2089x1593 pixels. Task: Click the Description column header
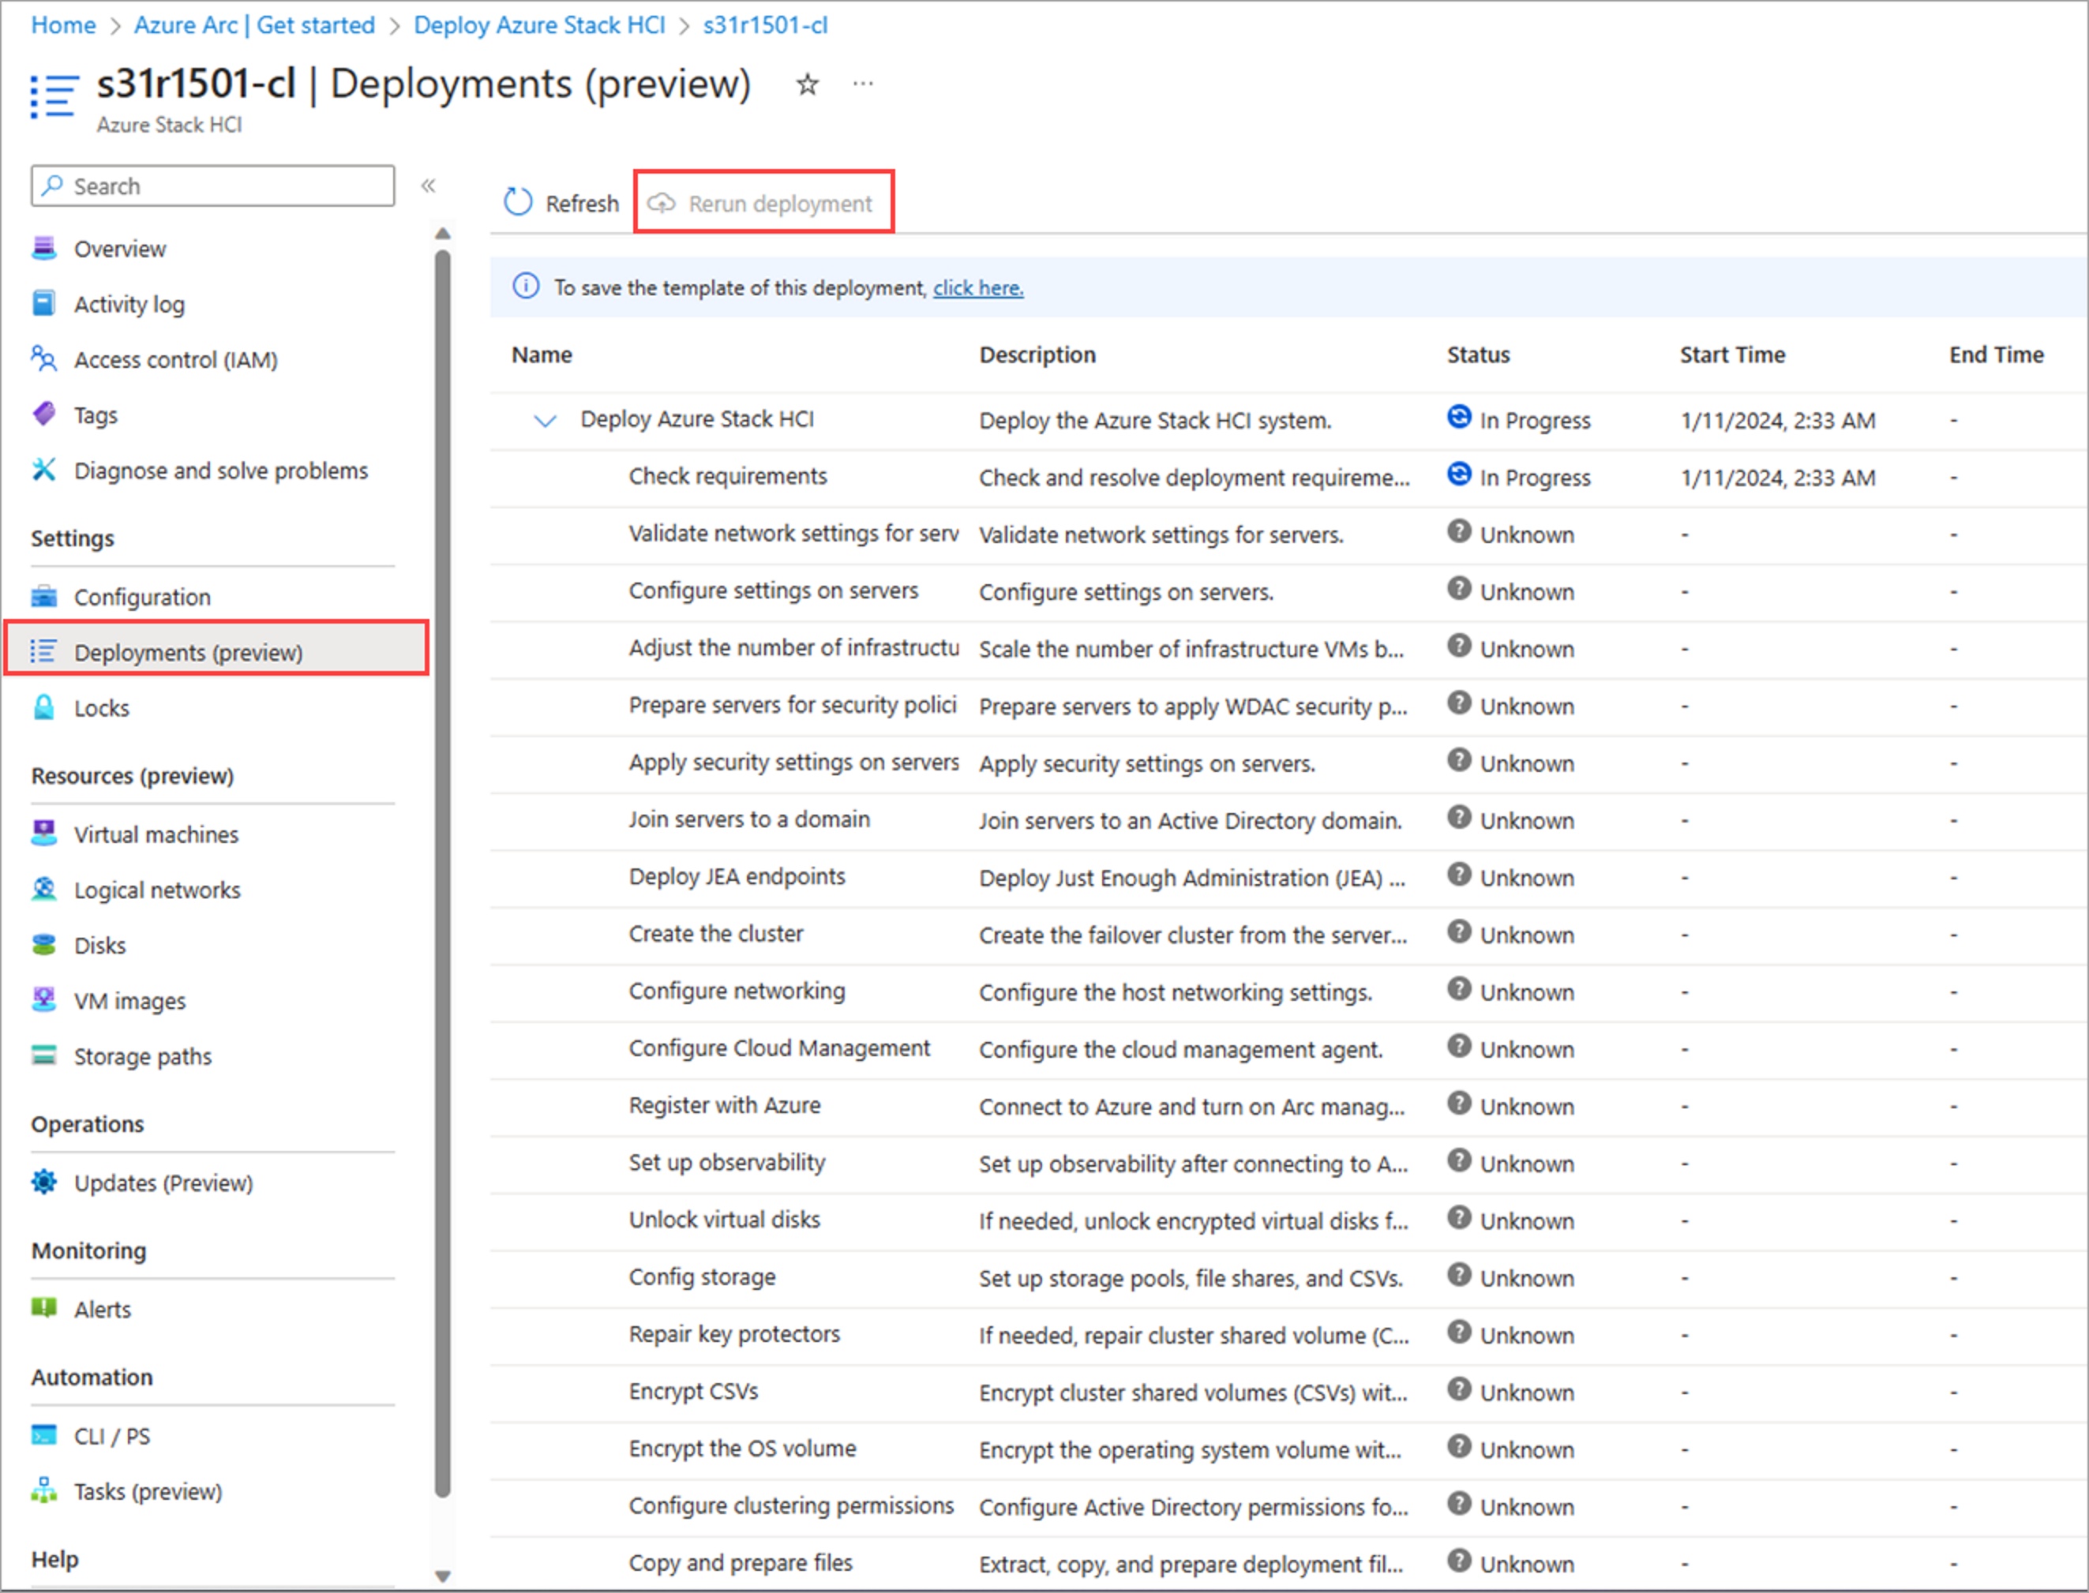coord(1037,354)
